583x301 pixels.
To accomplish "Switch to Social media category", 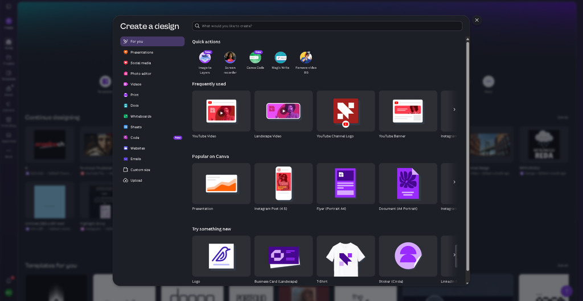I will pos(152,63).
